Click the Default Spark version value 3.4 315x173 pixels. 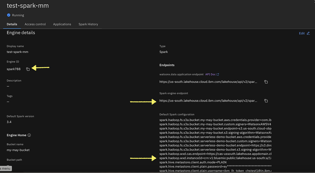9,122
